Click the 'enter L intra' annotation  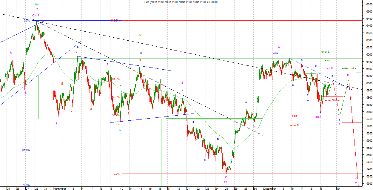click(x=349, y=68)
